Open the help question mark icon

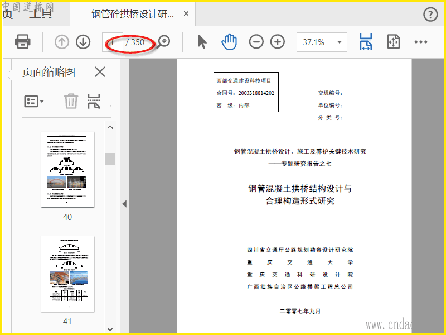pyautogui.click(x=430, y=14)
